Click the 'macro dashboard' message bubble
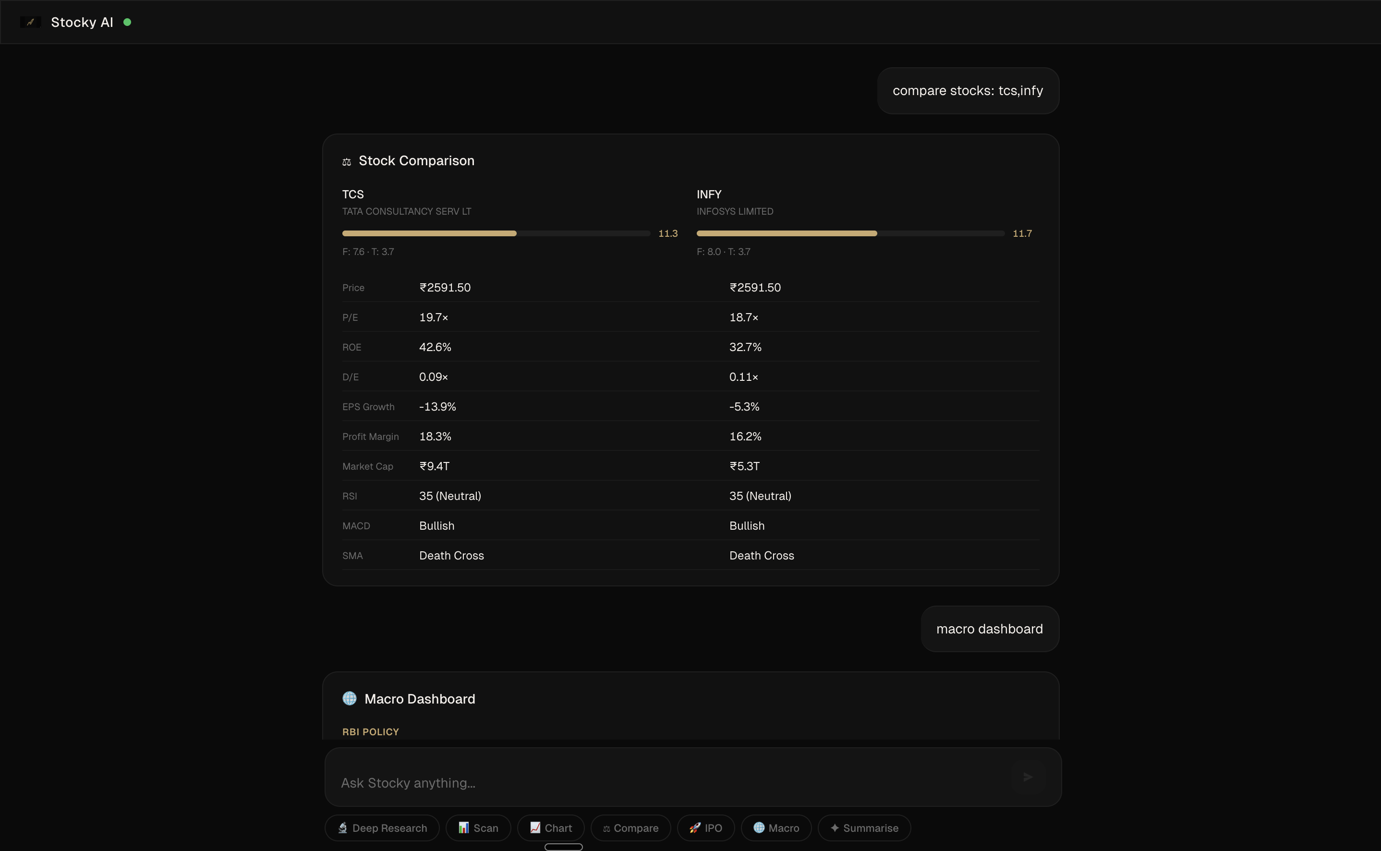 click(x=989, y=629)
